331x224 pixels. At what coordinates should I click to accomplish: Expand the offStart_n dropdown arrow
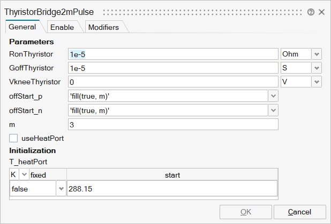(x=273, y=110)
